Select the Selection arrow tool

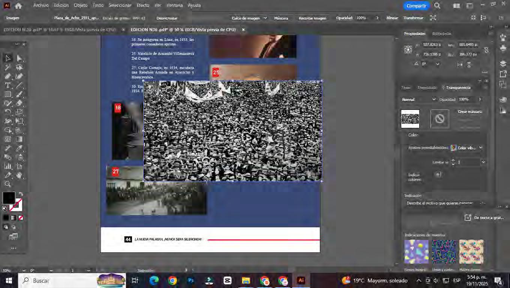pyautogui.click(x=8, y=58)
